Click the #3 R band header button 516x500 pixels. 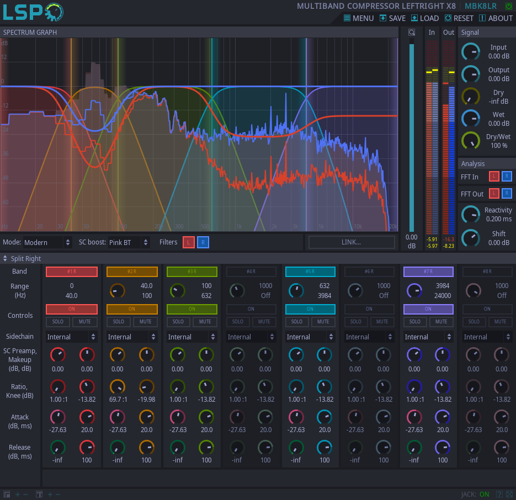click(192, 272)
